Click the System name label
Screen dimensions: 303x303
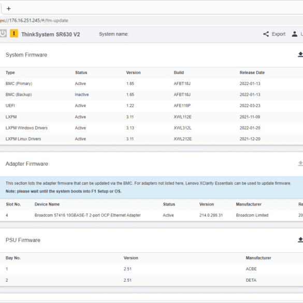114,34
